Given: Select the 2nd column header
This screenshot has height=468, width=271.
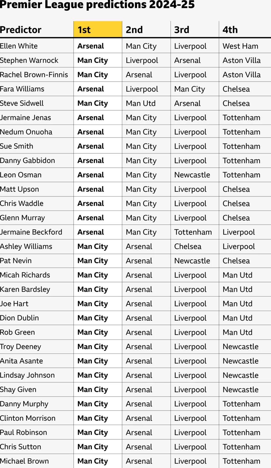Looking at the screenshot, I should (134, 30).
